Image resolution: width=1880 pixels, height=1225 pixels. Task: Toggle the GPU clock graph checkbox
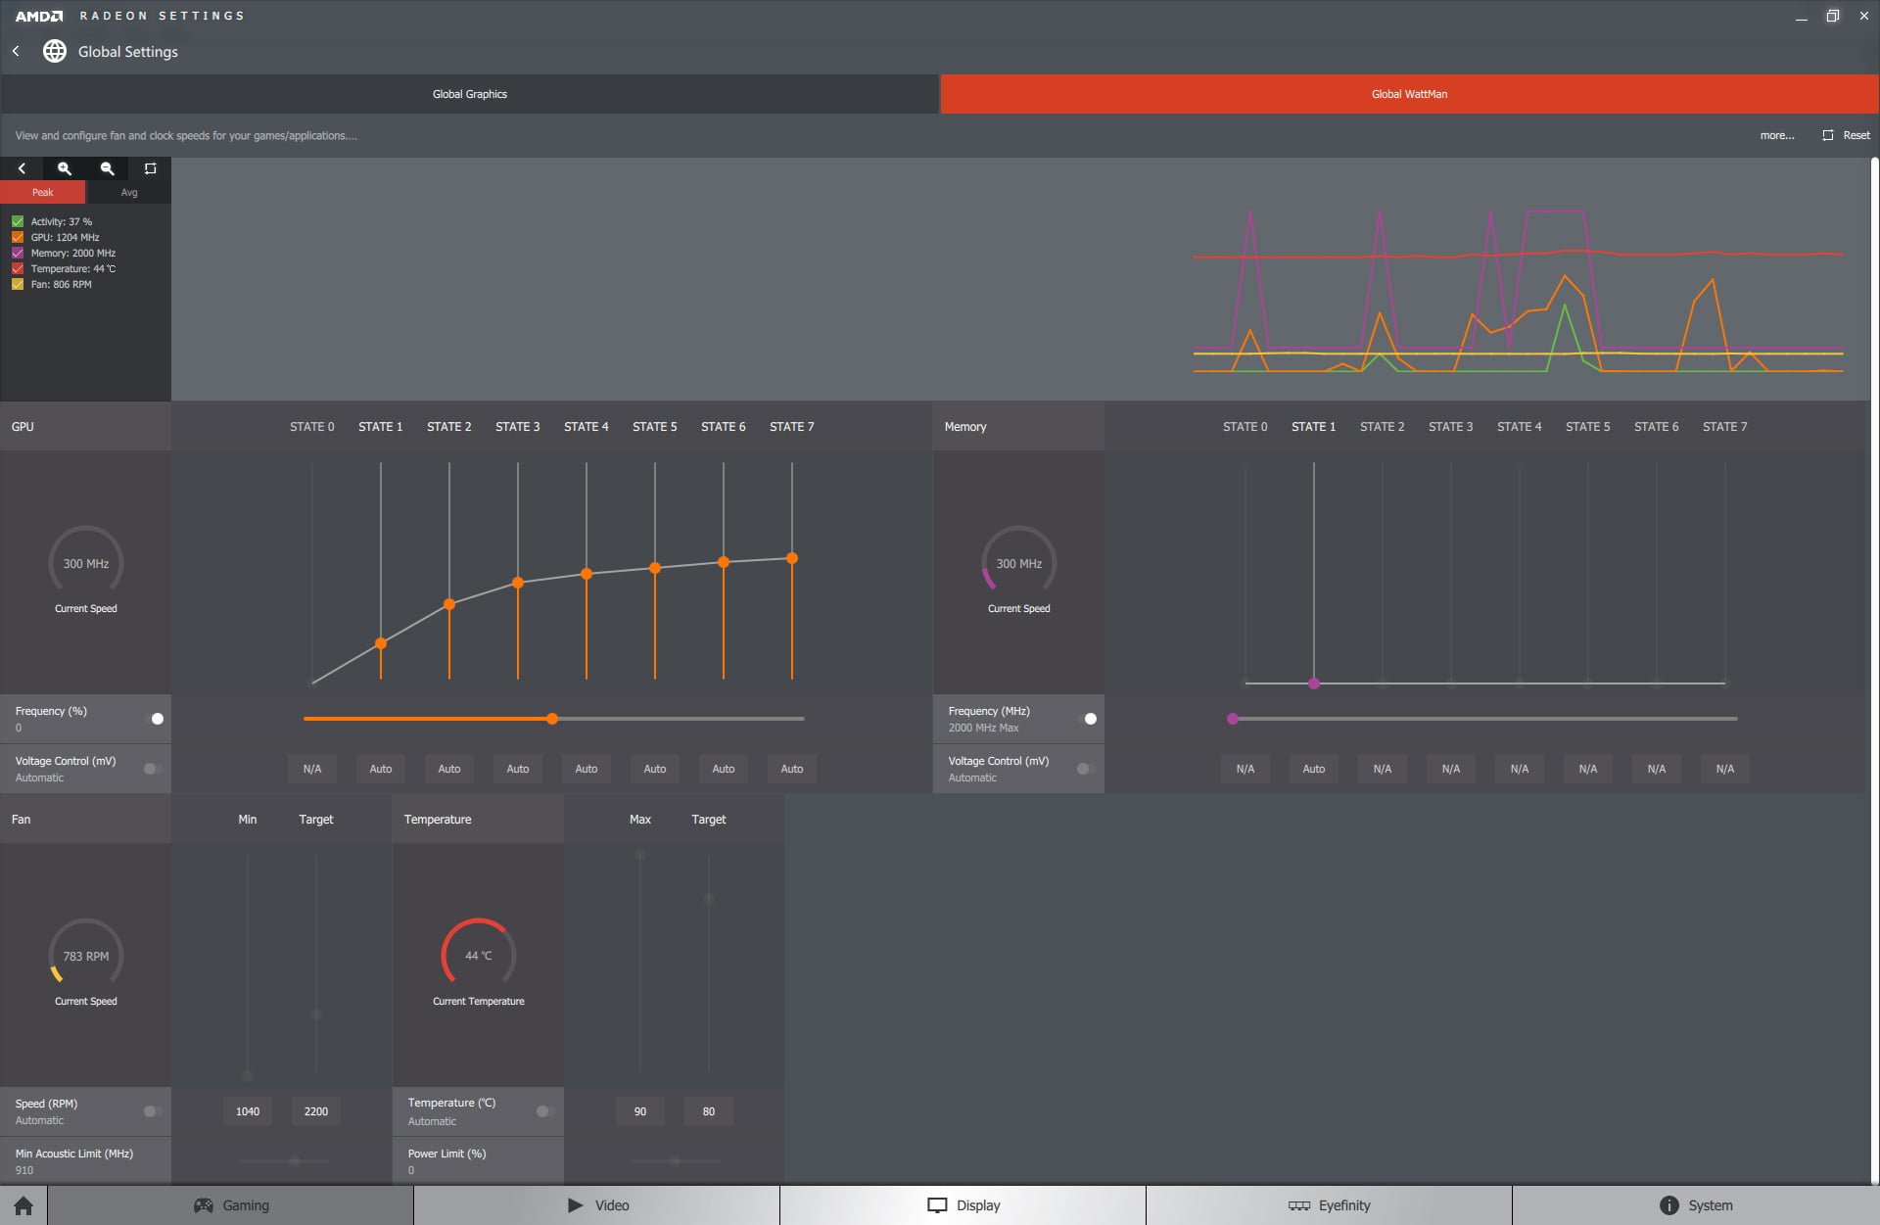[x=18, y=237]
